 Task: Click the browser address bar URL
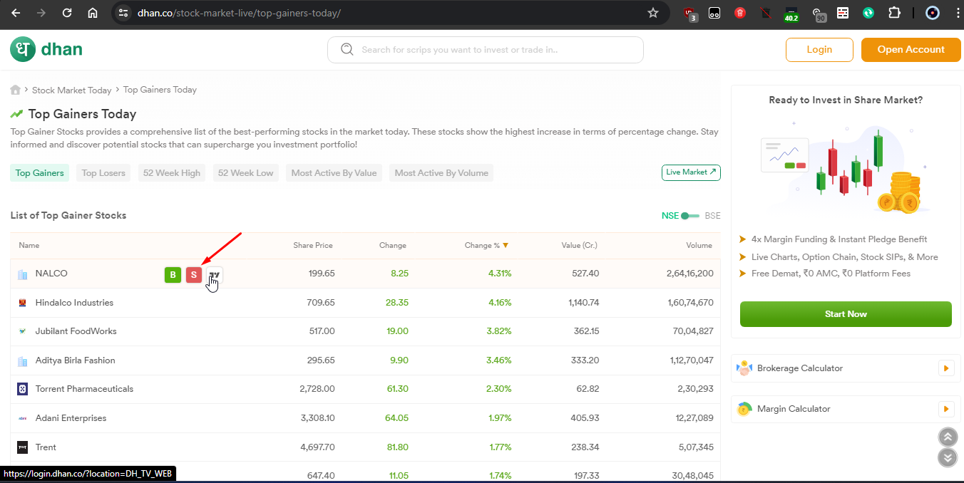click(239, 13)
